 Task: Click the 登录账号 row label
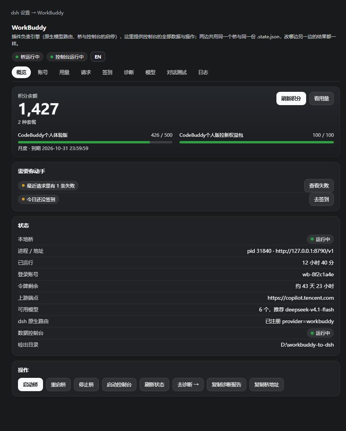(x=28, y=274)
